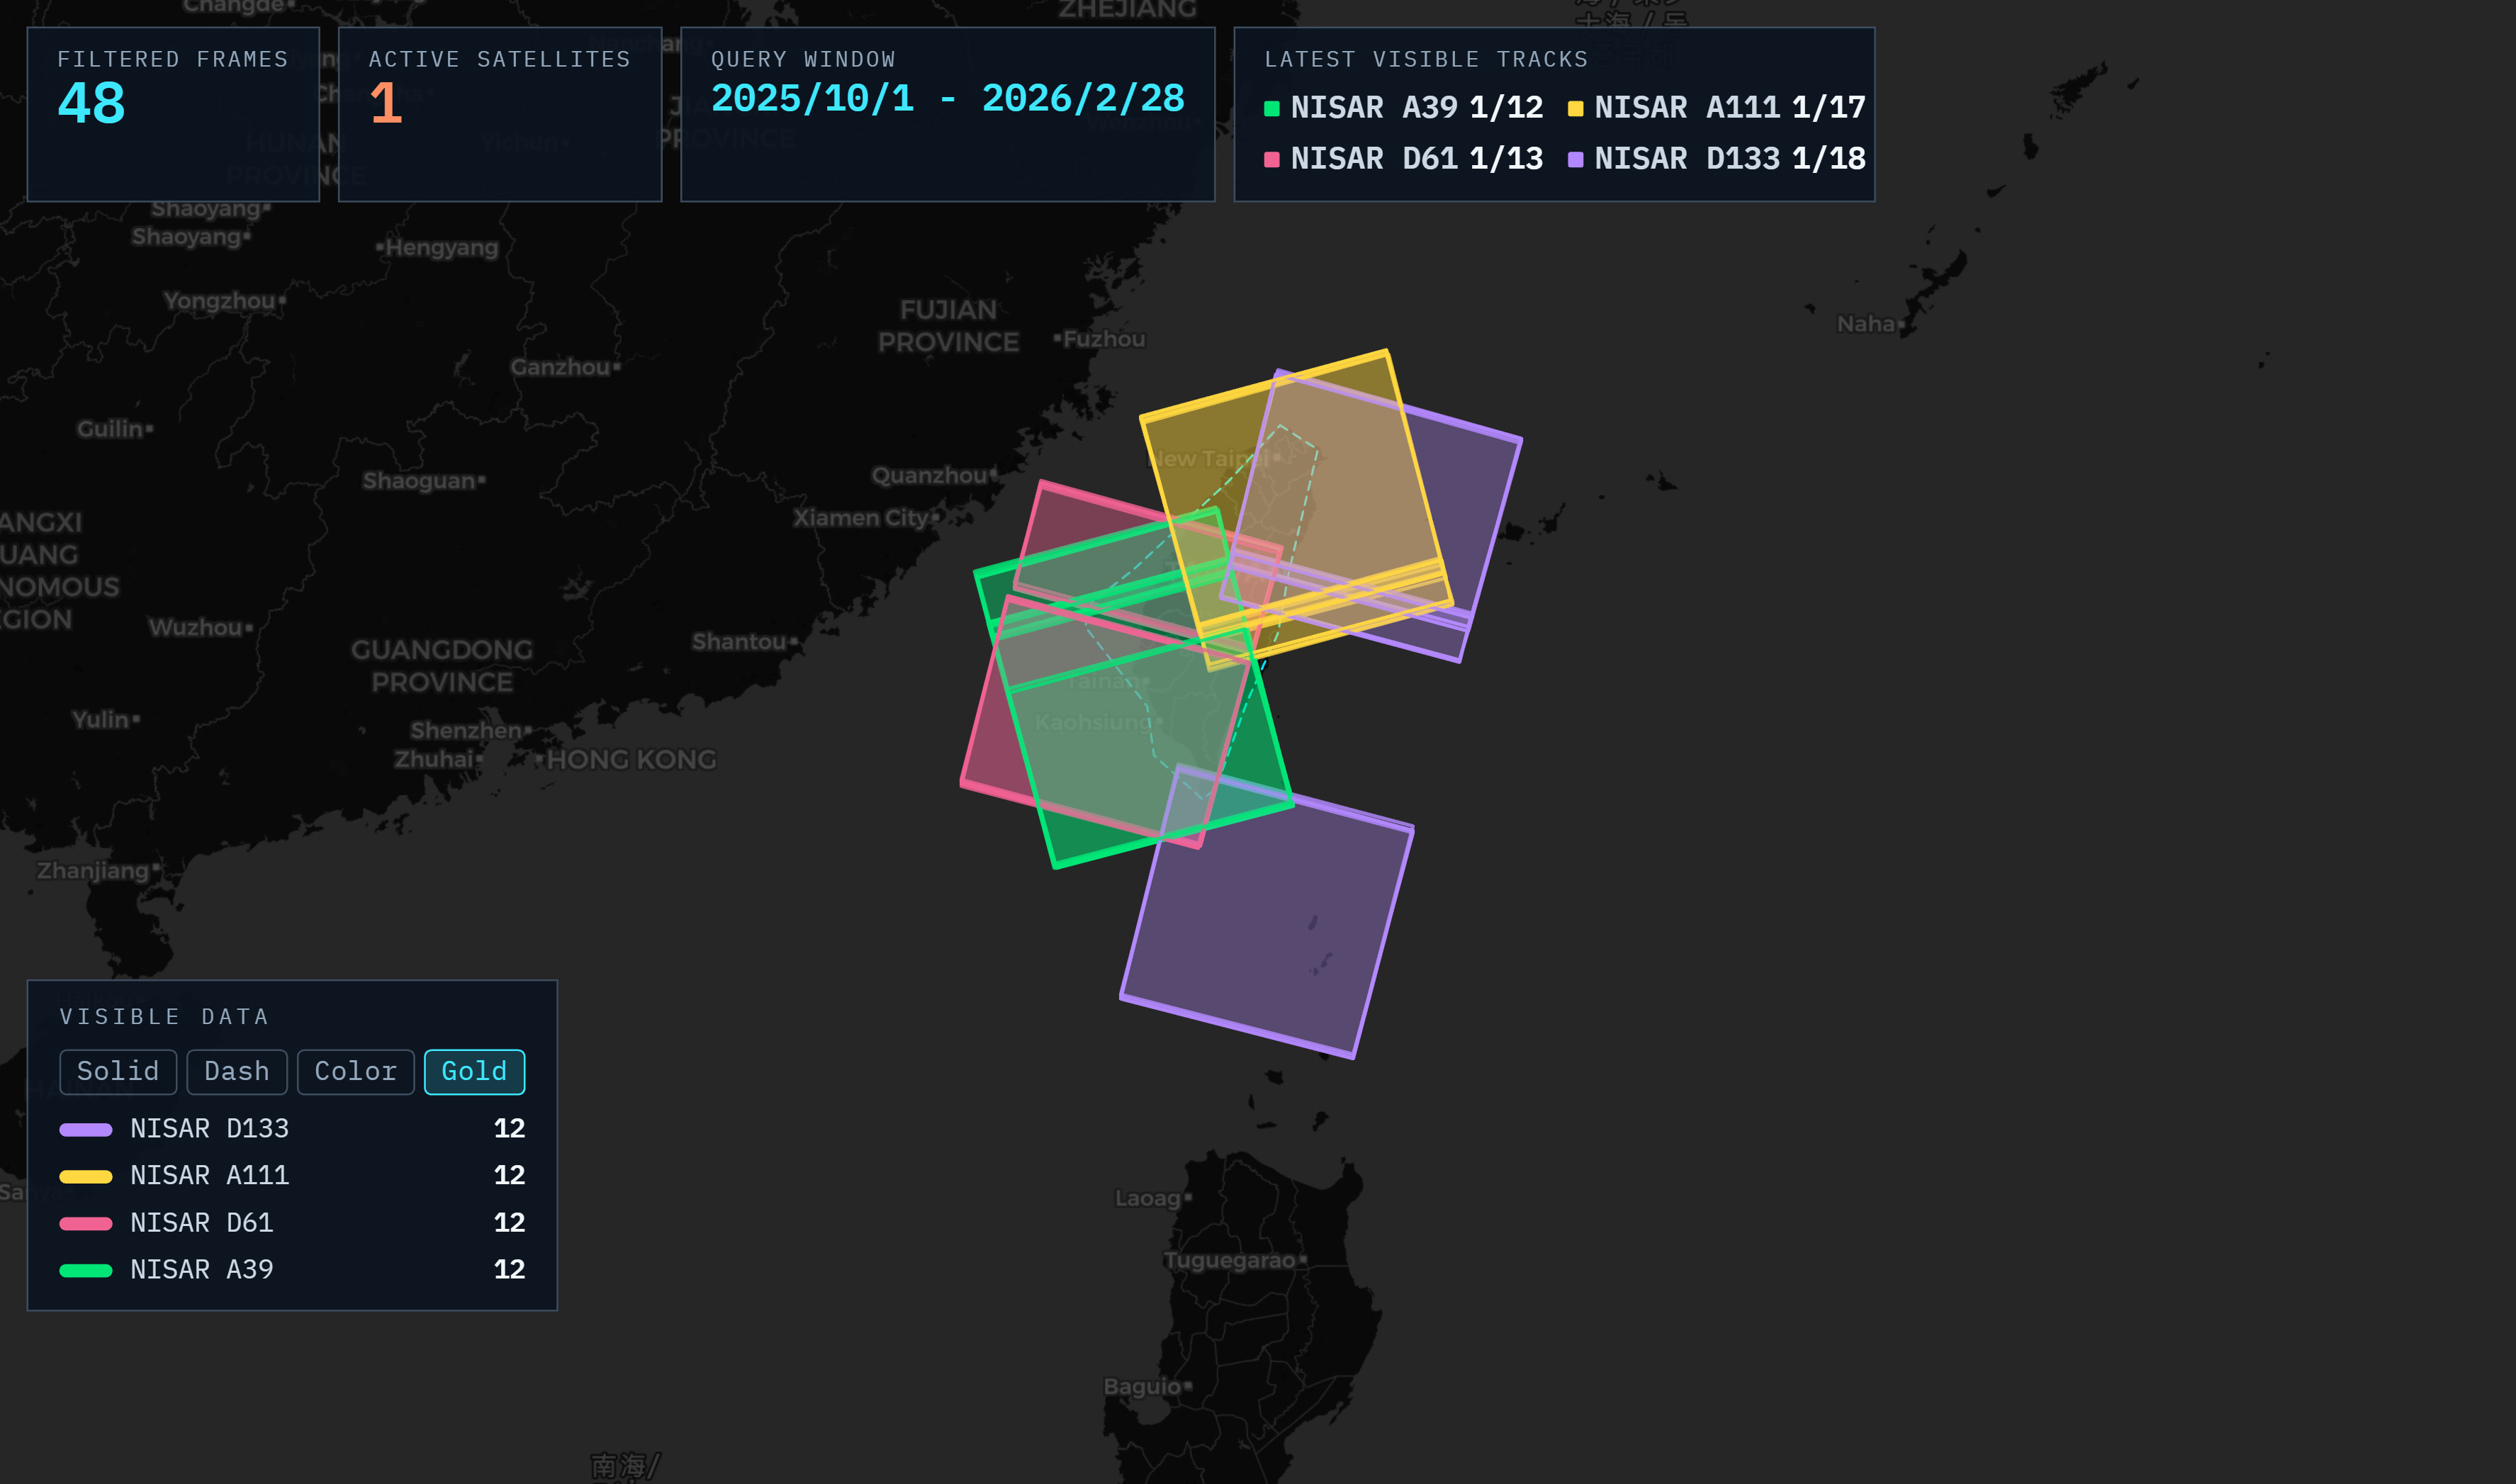Click the Tuguegarao label on the map
The image size is (2516, 1484).
[1230, 1260]
